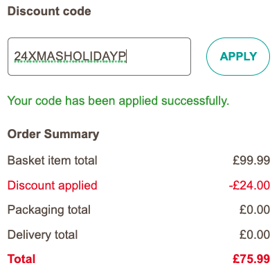Viewport: 279px width, 277px height.
Task: Click the word 'Summary' in Order Summary
Action: tap(71, 134)
